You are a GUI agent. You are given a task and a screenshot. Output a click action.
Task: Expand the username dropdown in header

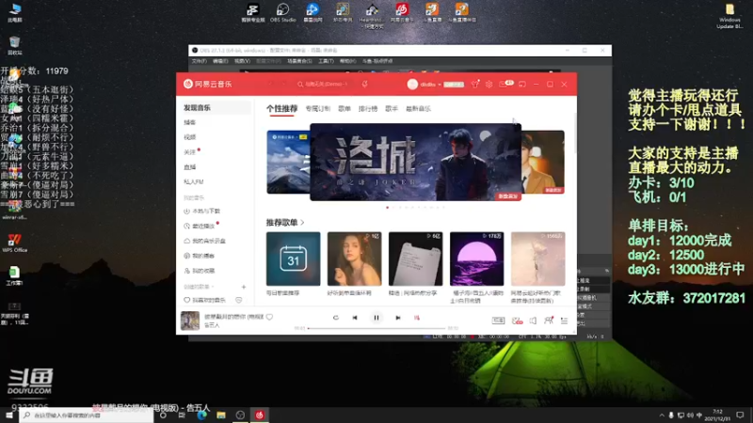pos(439,85)
